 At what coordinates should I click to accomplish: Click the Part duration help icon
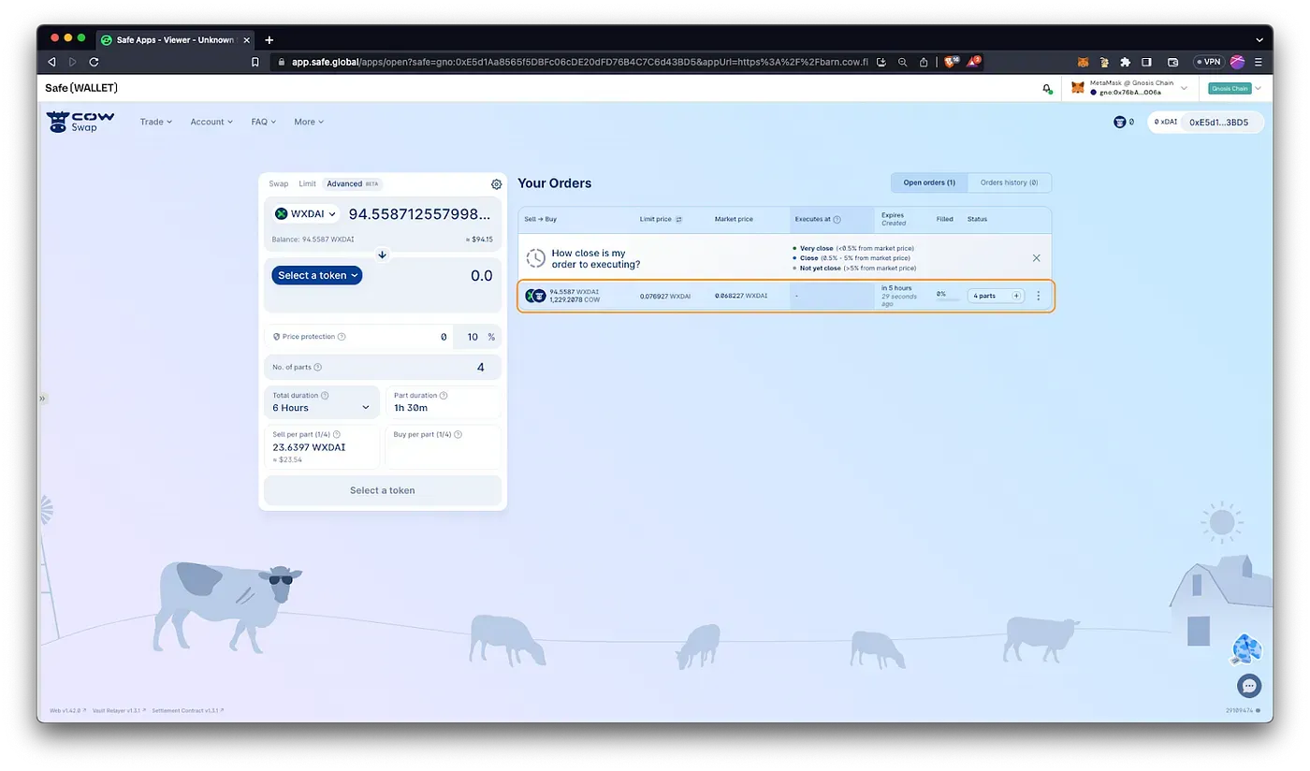tap(444, 396)
